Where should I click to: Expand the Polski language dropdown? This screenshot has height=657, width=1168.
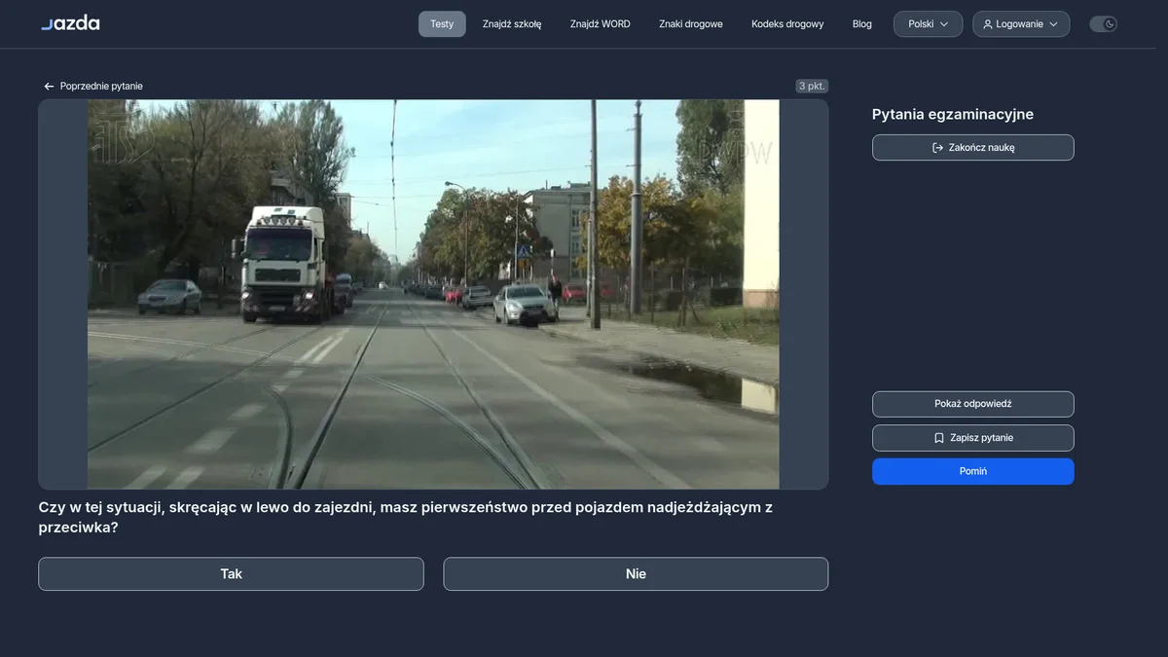coord(929,24)
